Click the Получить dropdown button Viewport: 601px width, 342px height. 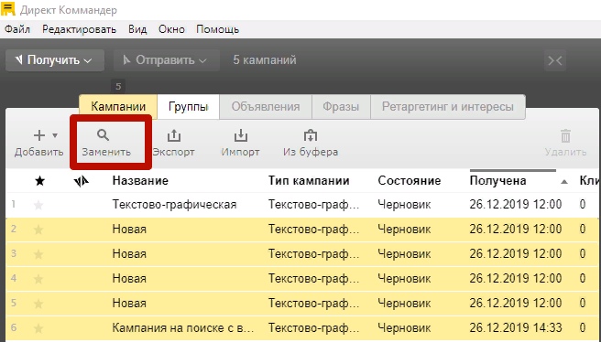tap(55, 60)
